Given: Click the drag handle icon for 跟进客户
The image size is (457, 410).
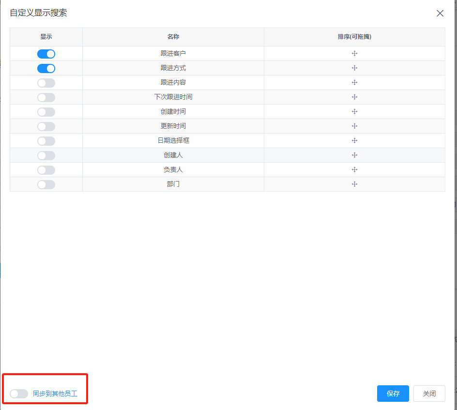Looking at the screenshot, I should 354,54.
